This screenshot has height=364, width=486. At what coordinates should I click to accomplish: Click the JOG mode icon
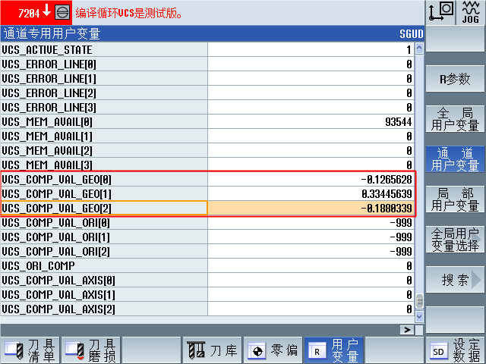470,12
